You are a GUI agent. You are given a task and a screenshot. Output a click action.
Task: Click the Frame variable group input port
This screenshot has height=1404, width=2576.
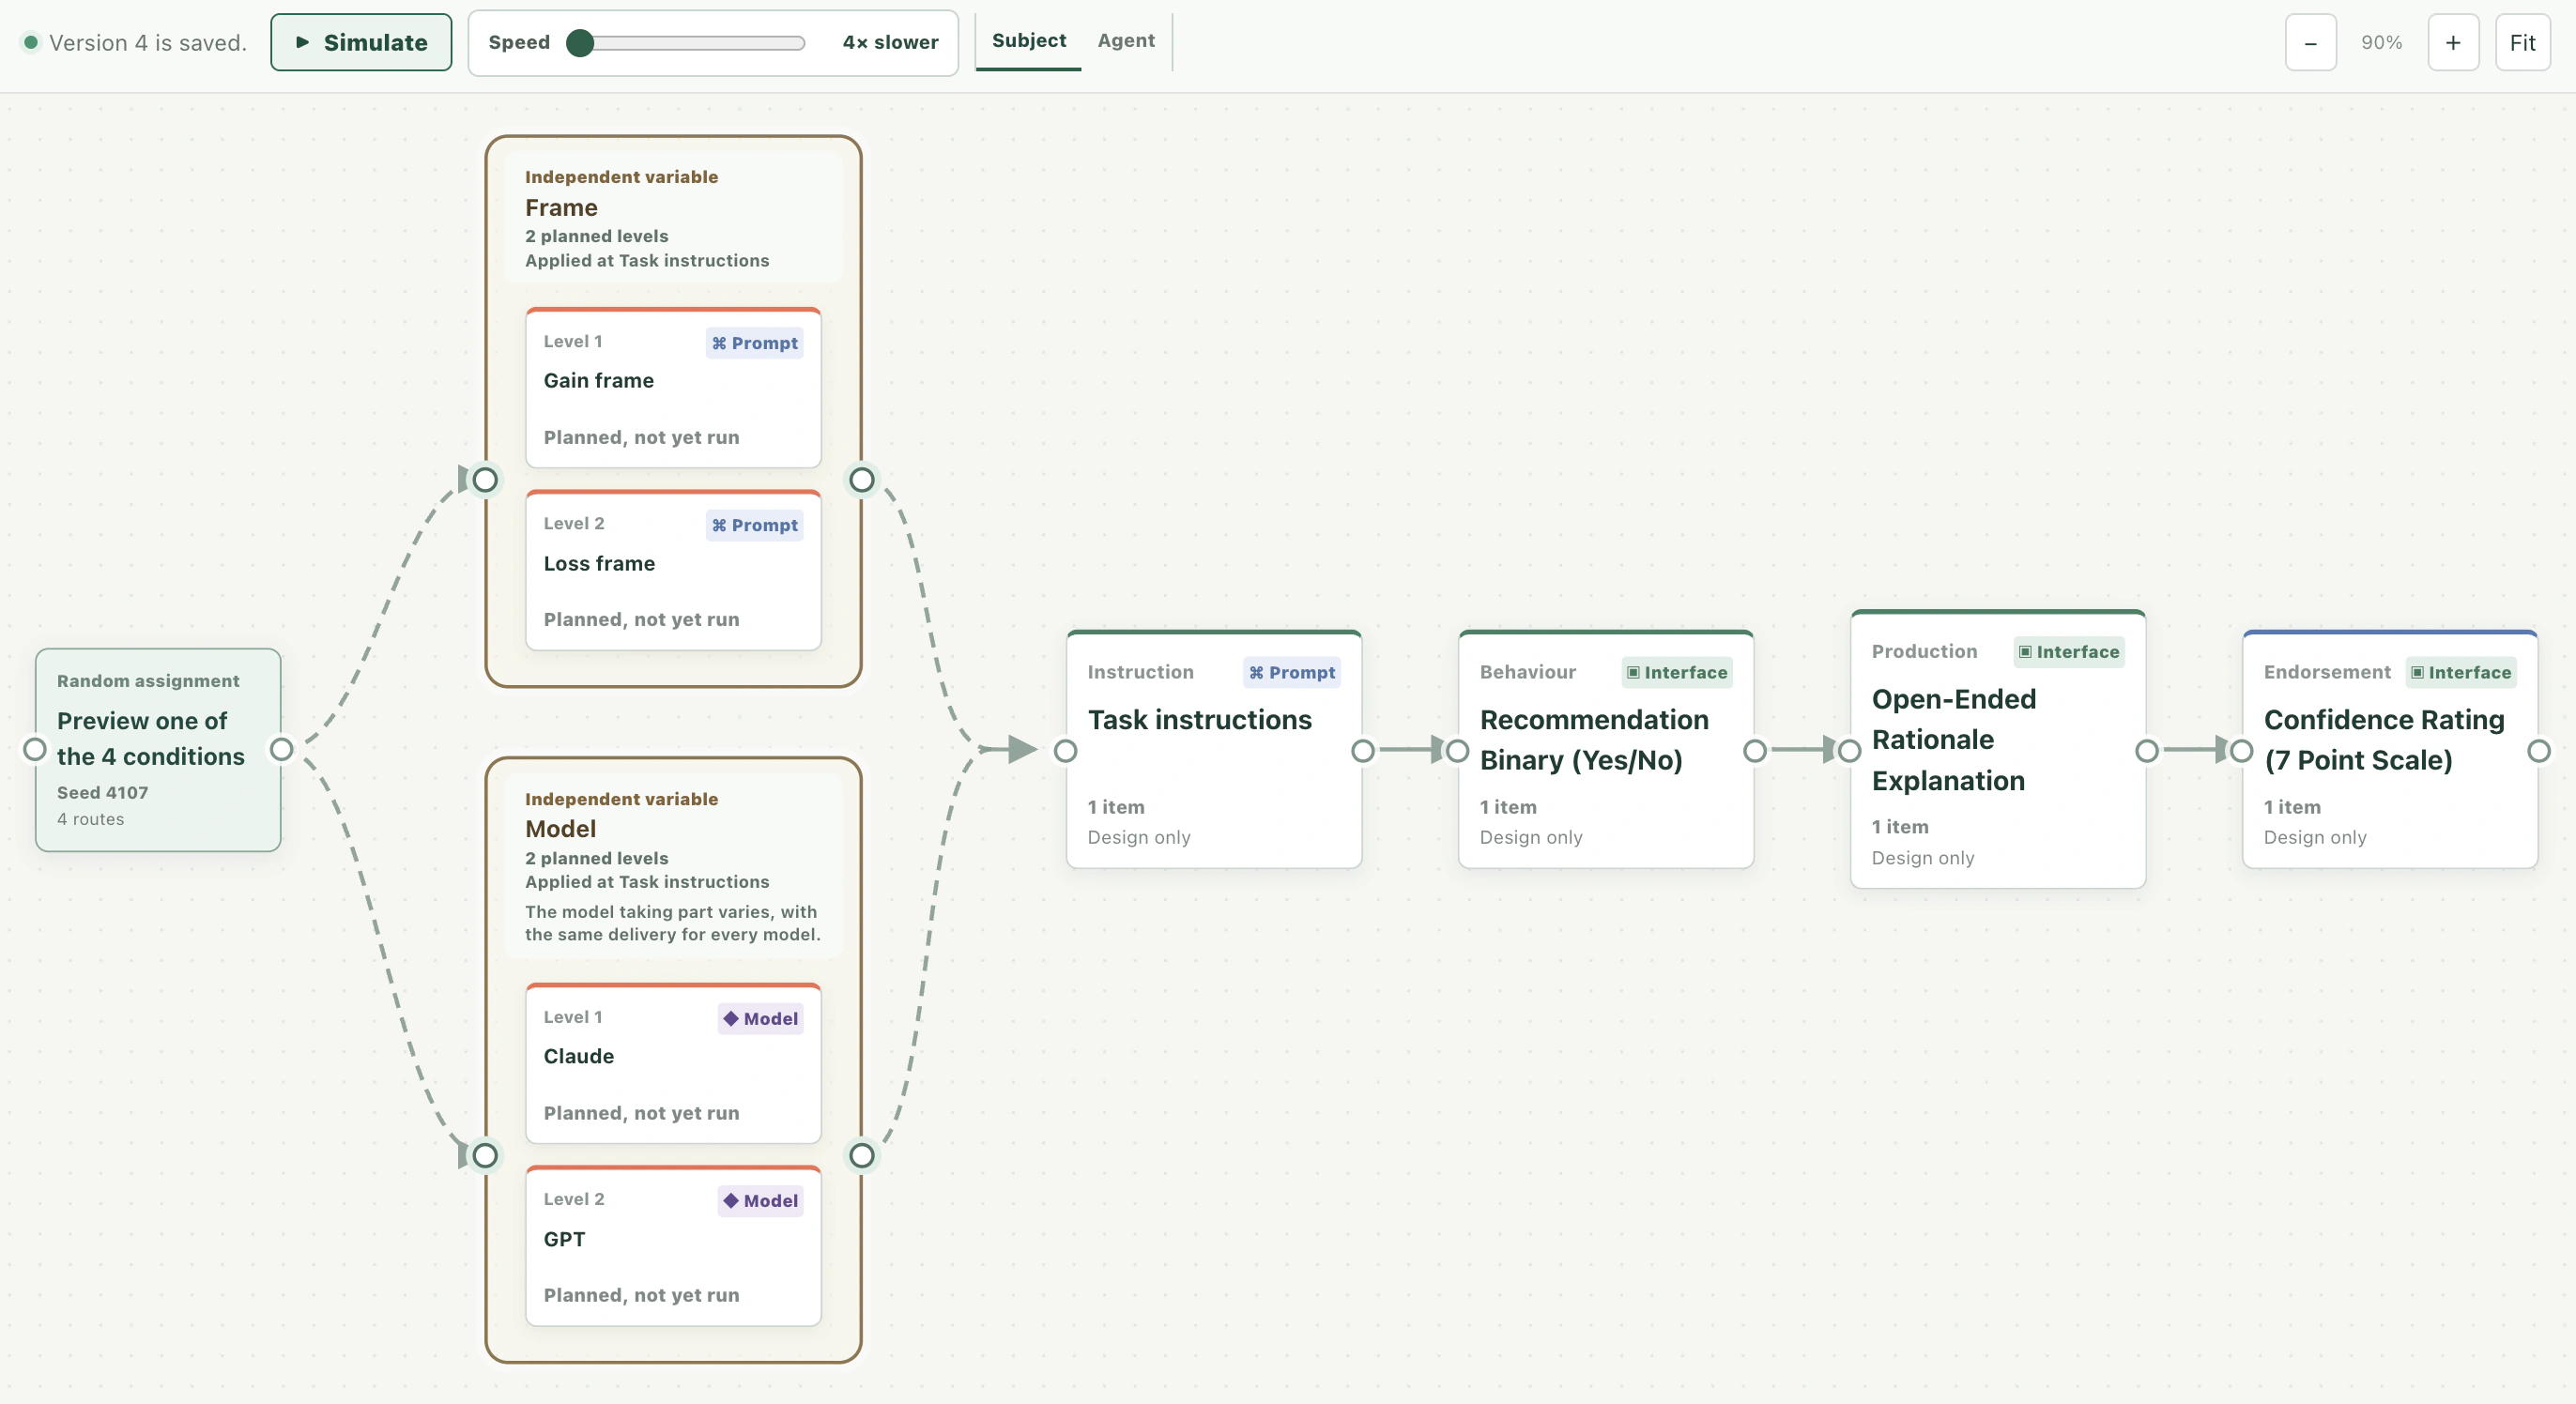(x=485, y=480)
